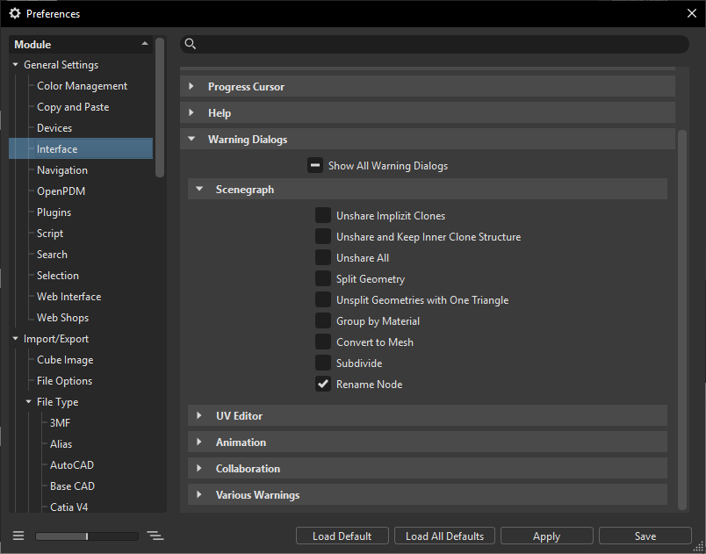
Task: Enable the Unshare Implizit Clones checkbox
Action: pyautogui.click(x=323, y=216)
